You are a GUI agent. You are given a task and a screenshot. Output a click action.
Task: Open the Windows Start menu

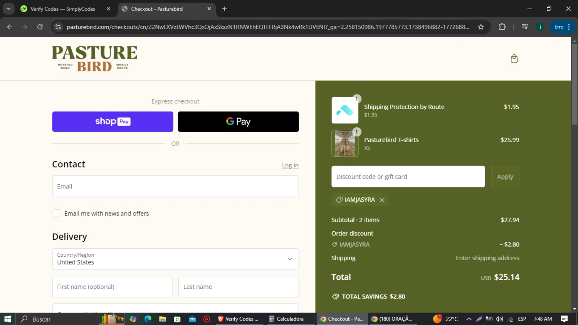pyautogui.click(x=8, y=319)
